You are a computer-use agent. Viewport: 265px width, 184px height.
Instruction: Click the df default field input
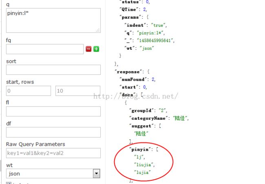coord(53,132)
